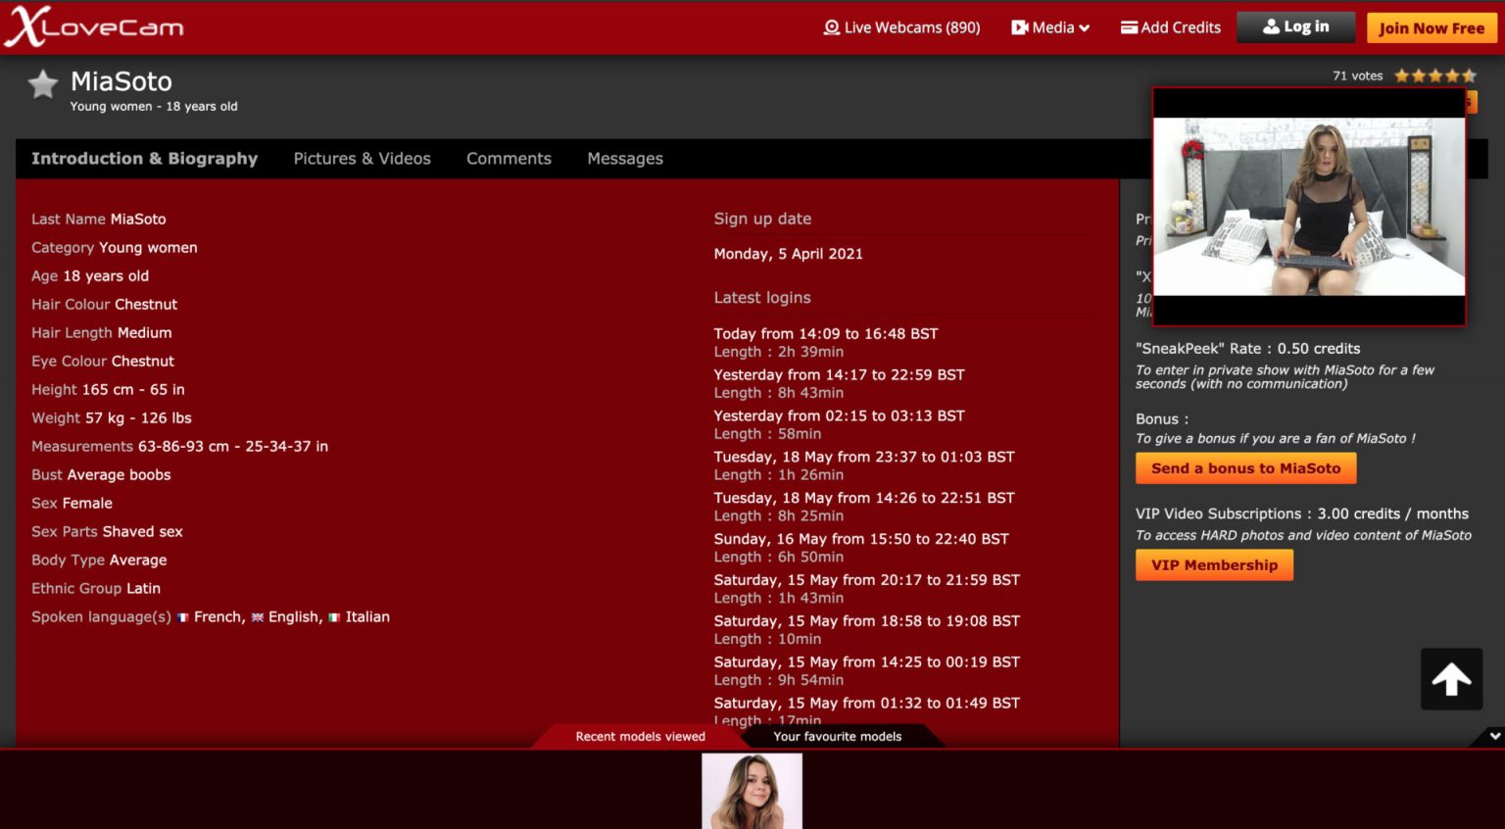1505x829 pixels.
Task: Click the MiaSoto profile name heading
Action: pos(121,81)
